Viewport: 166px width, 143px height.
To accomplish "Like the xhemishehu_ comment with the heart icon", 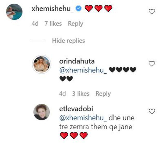I will (153, 12).
